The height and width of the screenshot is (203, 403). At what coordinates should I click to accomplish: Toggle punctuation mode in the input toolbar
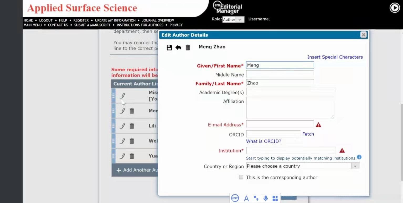pyautogui.click(x=256, y=198)
